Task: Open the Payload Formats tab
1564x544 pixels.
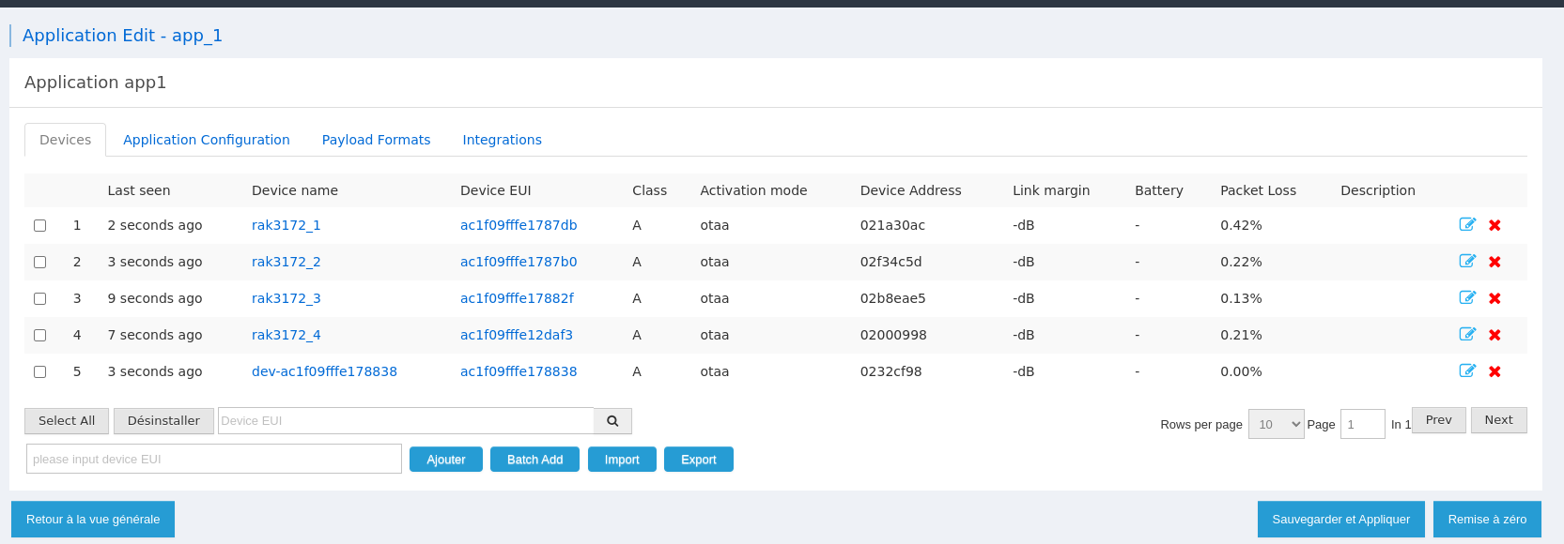Action: [x=376, y=140]
